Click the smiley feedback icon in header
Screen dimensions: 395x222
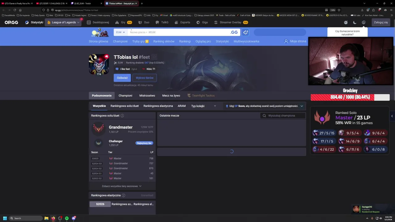pos(346,22)
